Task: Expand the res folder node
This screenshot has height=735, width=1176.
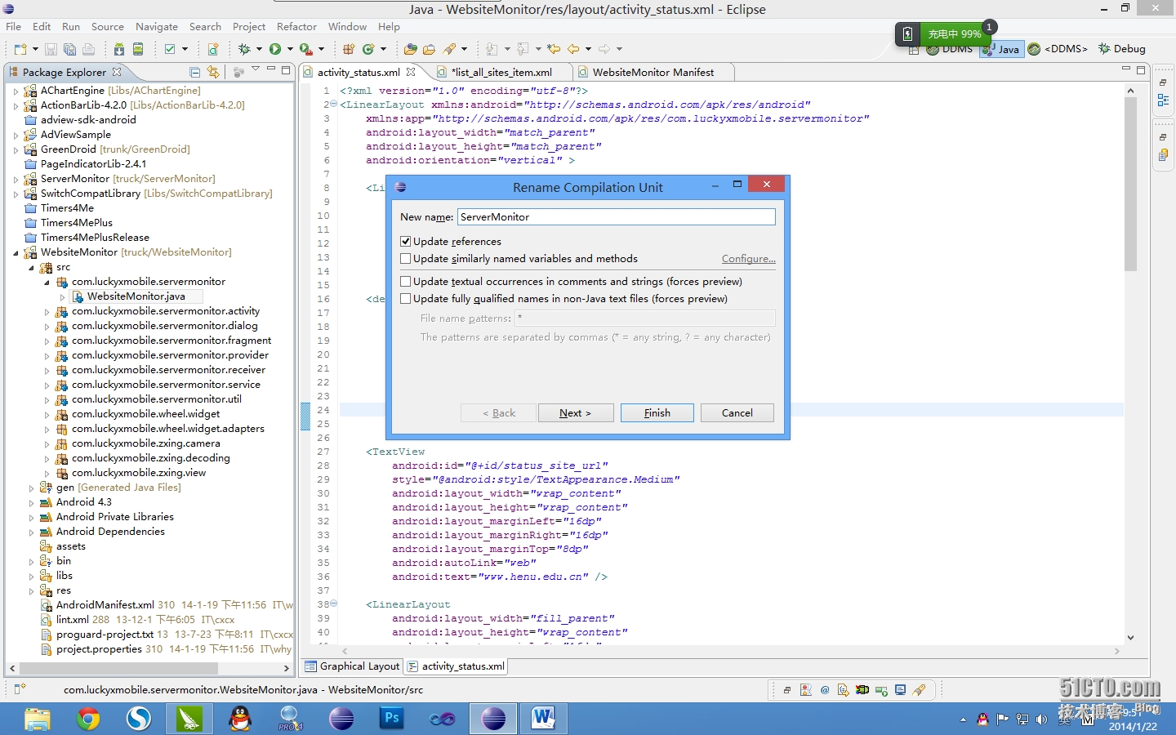Action: [x=31, y=590]
